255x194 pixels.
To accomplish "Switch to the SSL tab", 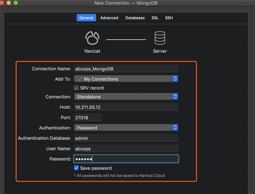I will point(155,18).
